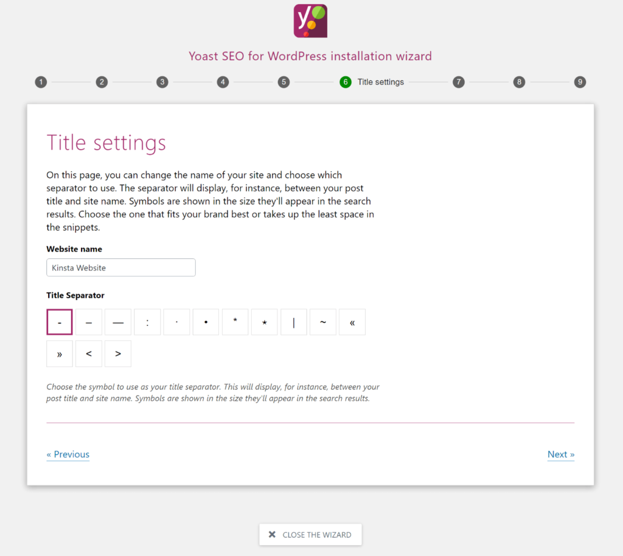
Task: Click the Next link to continue
Action: coord(560,454)
